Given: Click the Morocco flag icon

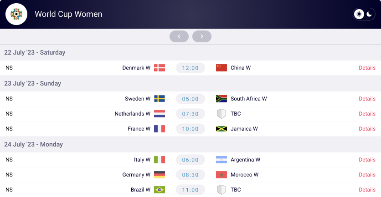Looking at the screenshot, I should point(221,175).
